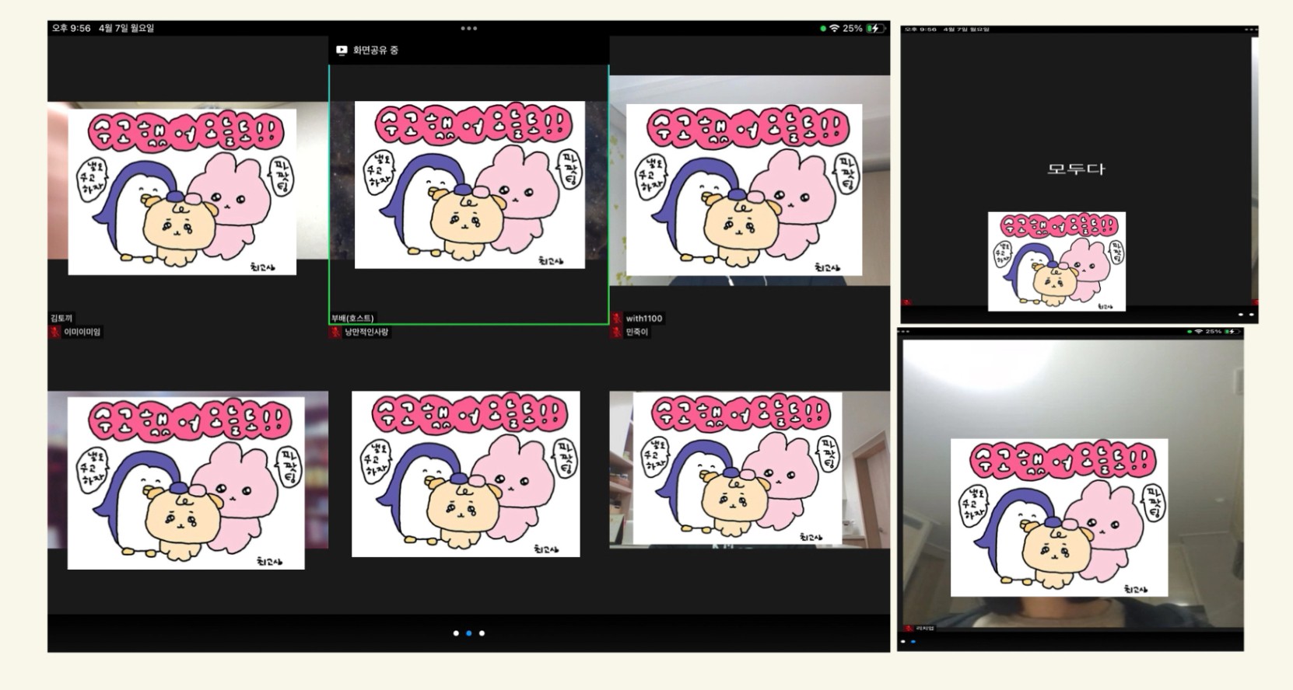Tap the white page dot in the bottom-right window
The image size is (1293, 690).
click(x=902, y=642)
